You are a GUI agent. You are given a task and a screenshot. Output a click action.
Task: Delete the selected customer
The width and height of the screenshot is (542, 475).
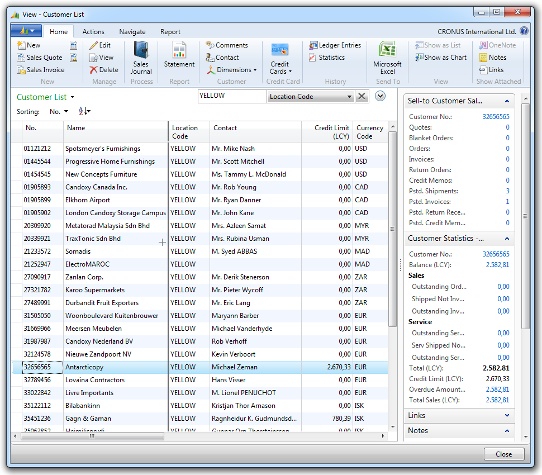tap(104, 70)
